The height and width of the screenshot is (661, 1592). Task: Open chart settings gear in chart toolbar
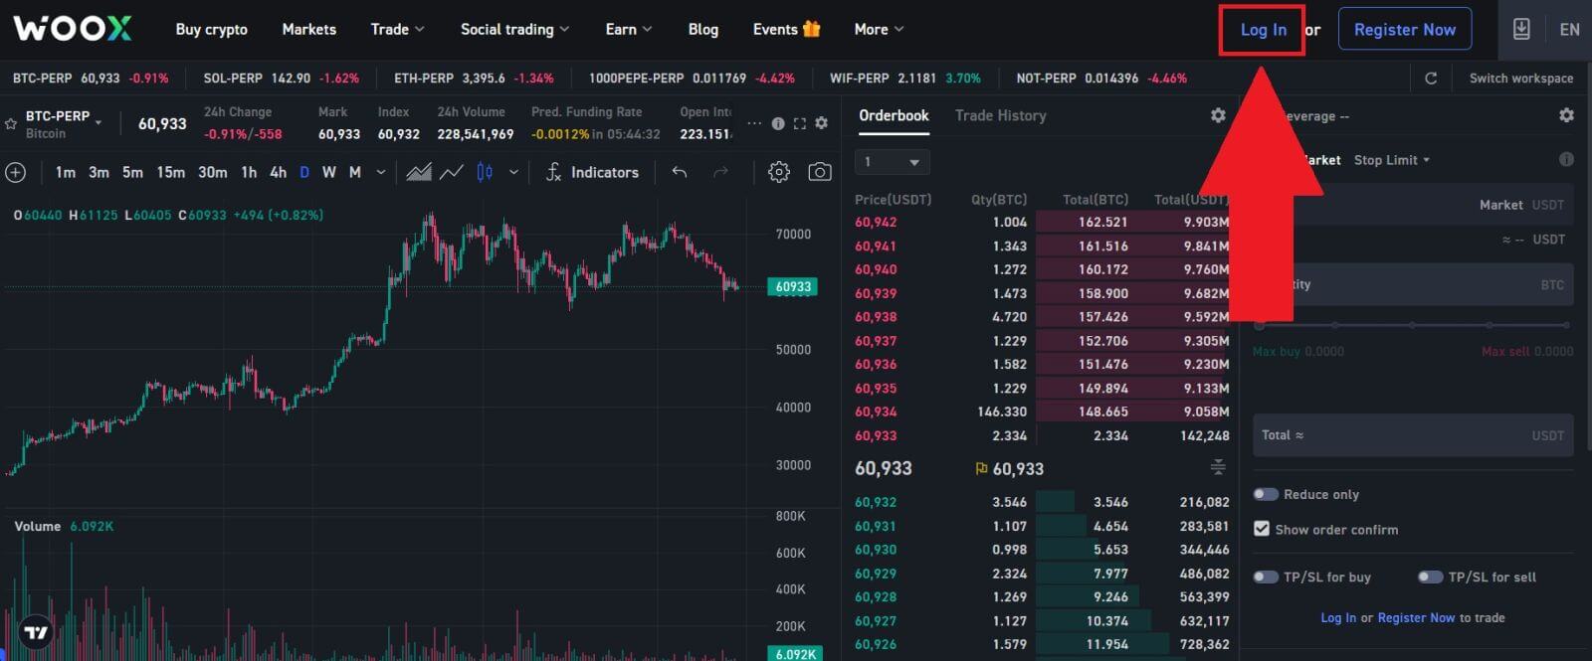tap(779, 172)
